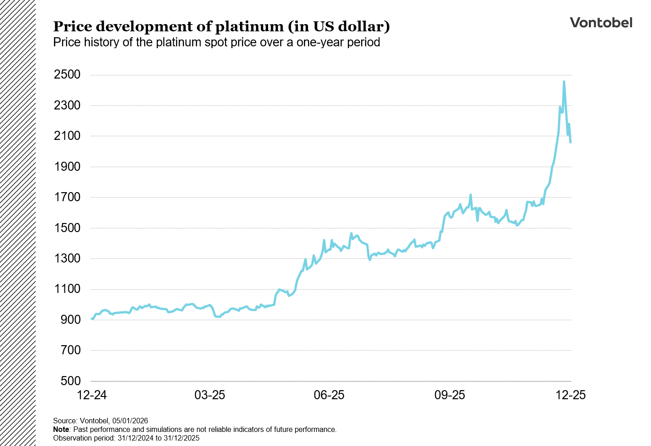Click the hatched pattern strip on the left edge
Screen dimensions: 651x446
tap(17, 223)
